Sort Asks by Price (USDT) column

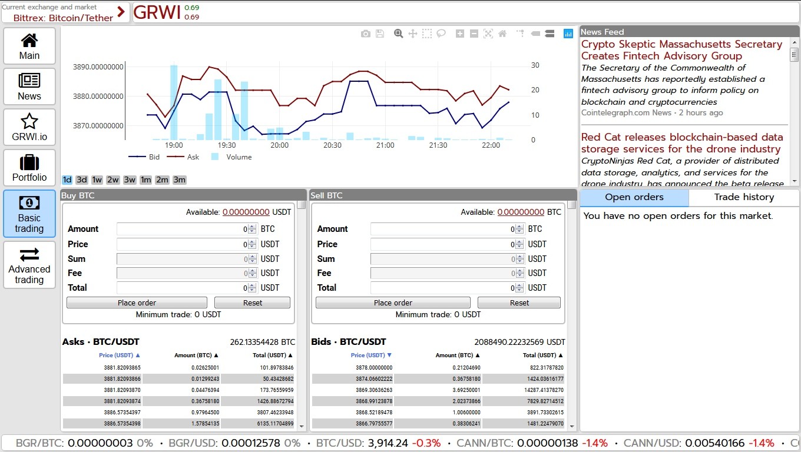click(120, 355)
